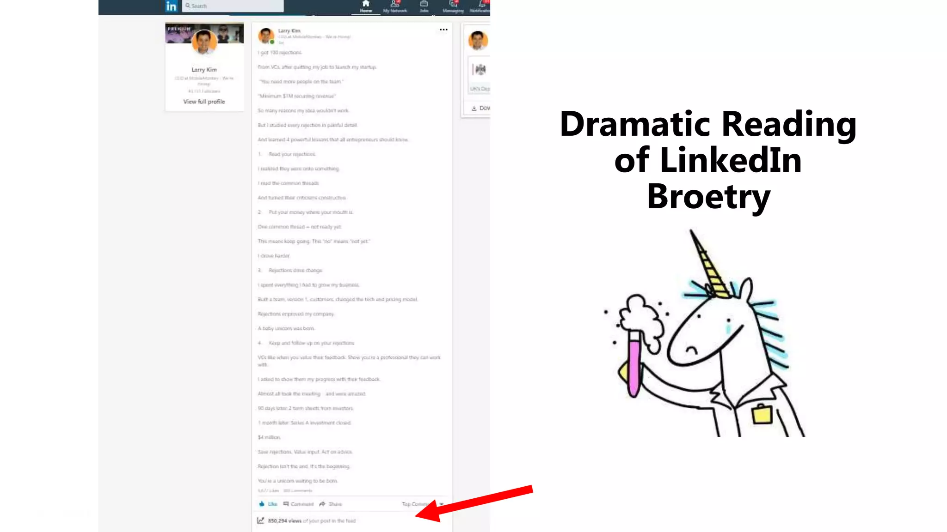The height and width of the screenshot is (532, 947).
Task: Click Larry Kim name on profile card
Action: pyautogui.click(x=204, y=70)
